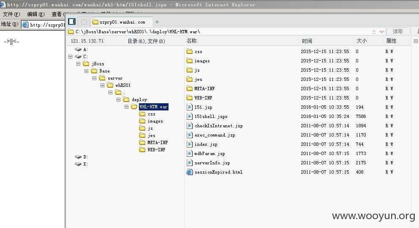The image size is (419, 228).
Task: Collapse the right side panel minus box
Action: coord(416,41)
